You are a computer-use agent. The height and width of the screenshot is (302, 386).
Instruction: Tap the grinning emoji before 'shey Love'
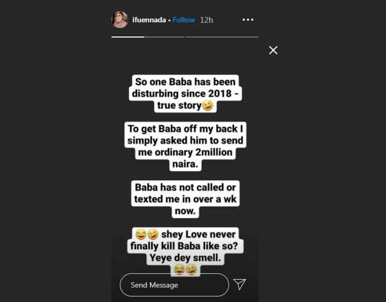click(x=141, y=234)
